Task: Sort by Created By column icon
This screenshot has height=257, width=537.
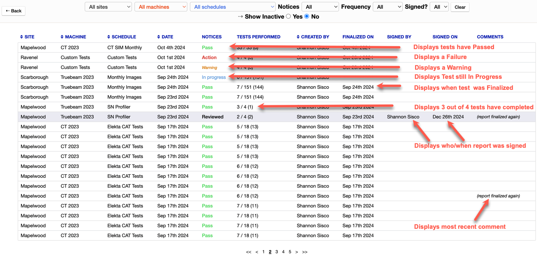Action: (298, 37)
